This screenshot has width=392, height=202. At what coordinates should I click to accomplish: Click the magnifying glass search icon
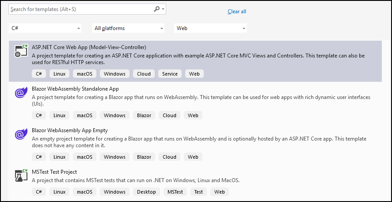click(157, 9)
